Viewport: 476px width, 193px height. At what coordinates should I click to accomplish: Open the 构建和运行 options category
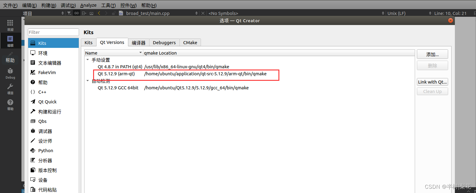(x=53, y=111)
